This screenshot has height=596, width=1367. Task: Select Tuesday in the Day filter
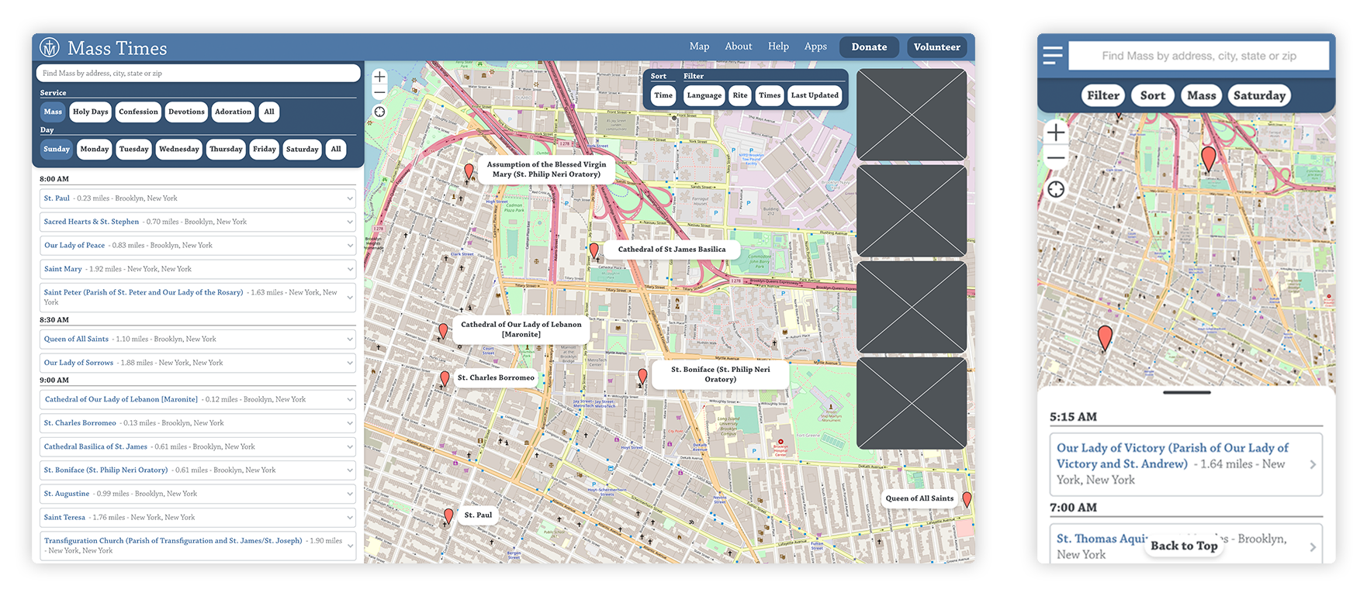click(134, 149)
